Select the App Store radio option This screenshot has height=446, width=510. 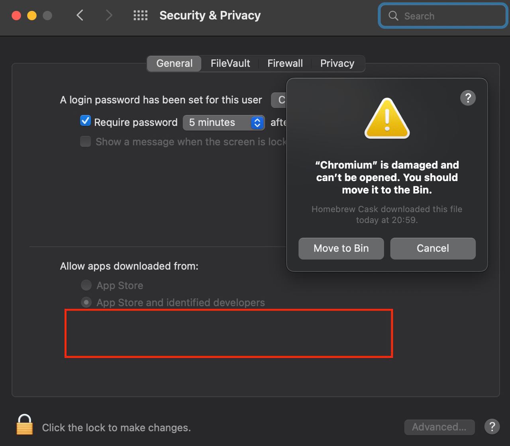pos(86,285)
